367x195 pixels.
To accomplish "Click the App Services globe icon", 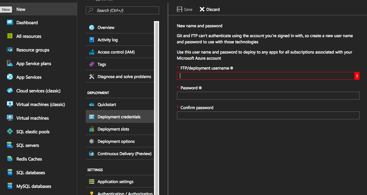I will tap(10, 77).
